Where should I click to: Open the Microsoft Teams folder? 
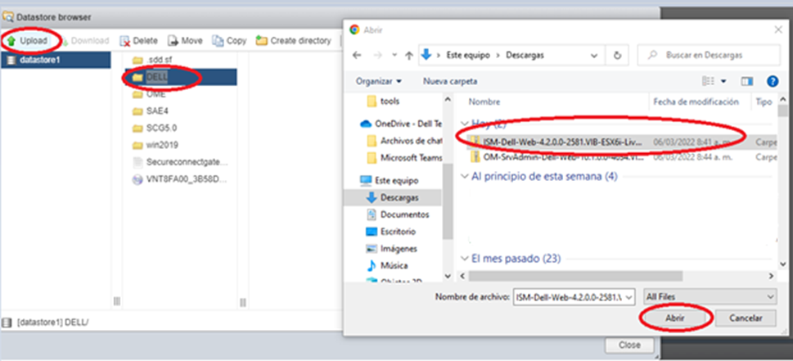(404, 158)
